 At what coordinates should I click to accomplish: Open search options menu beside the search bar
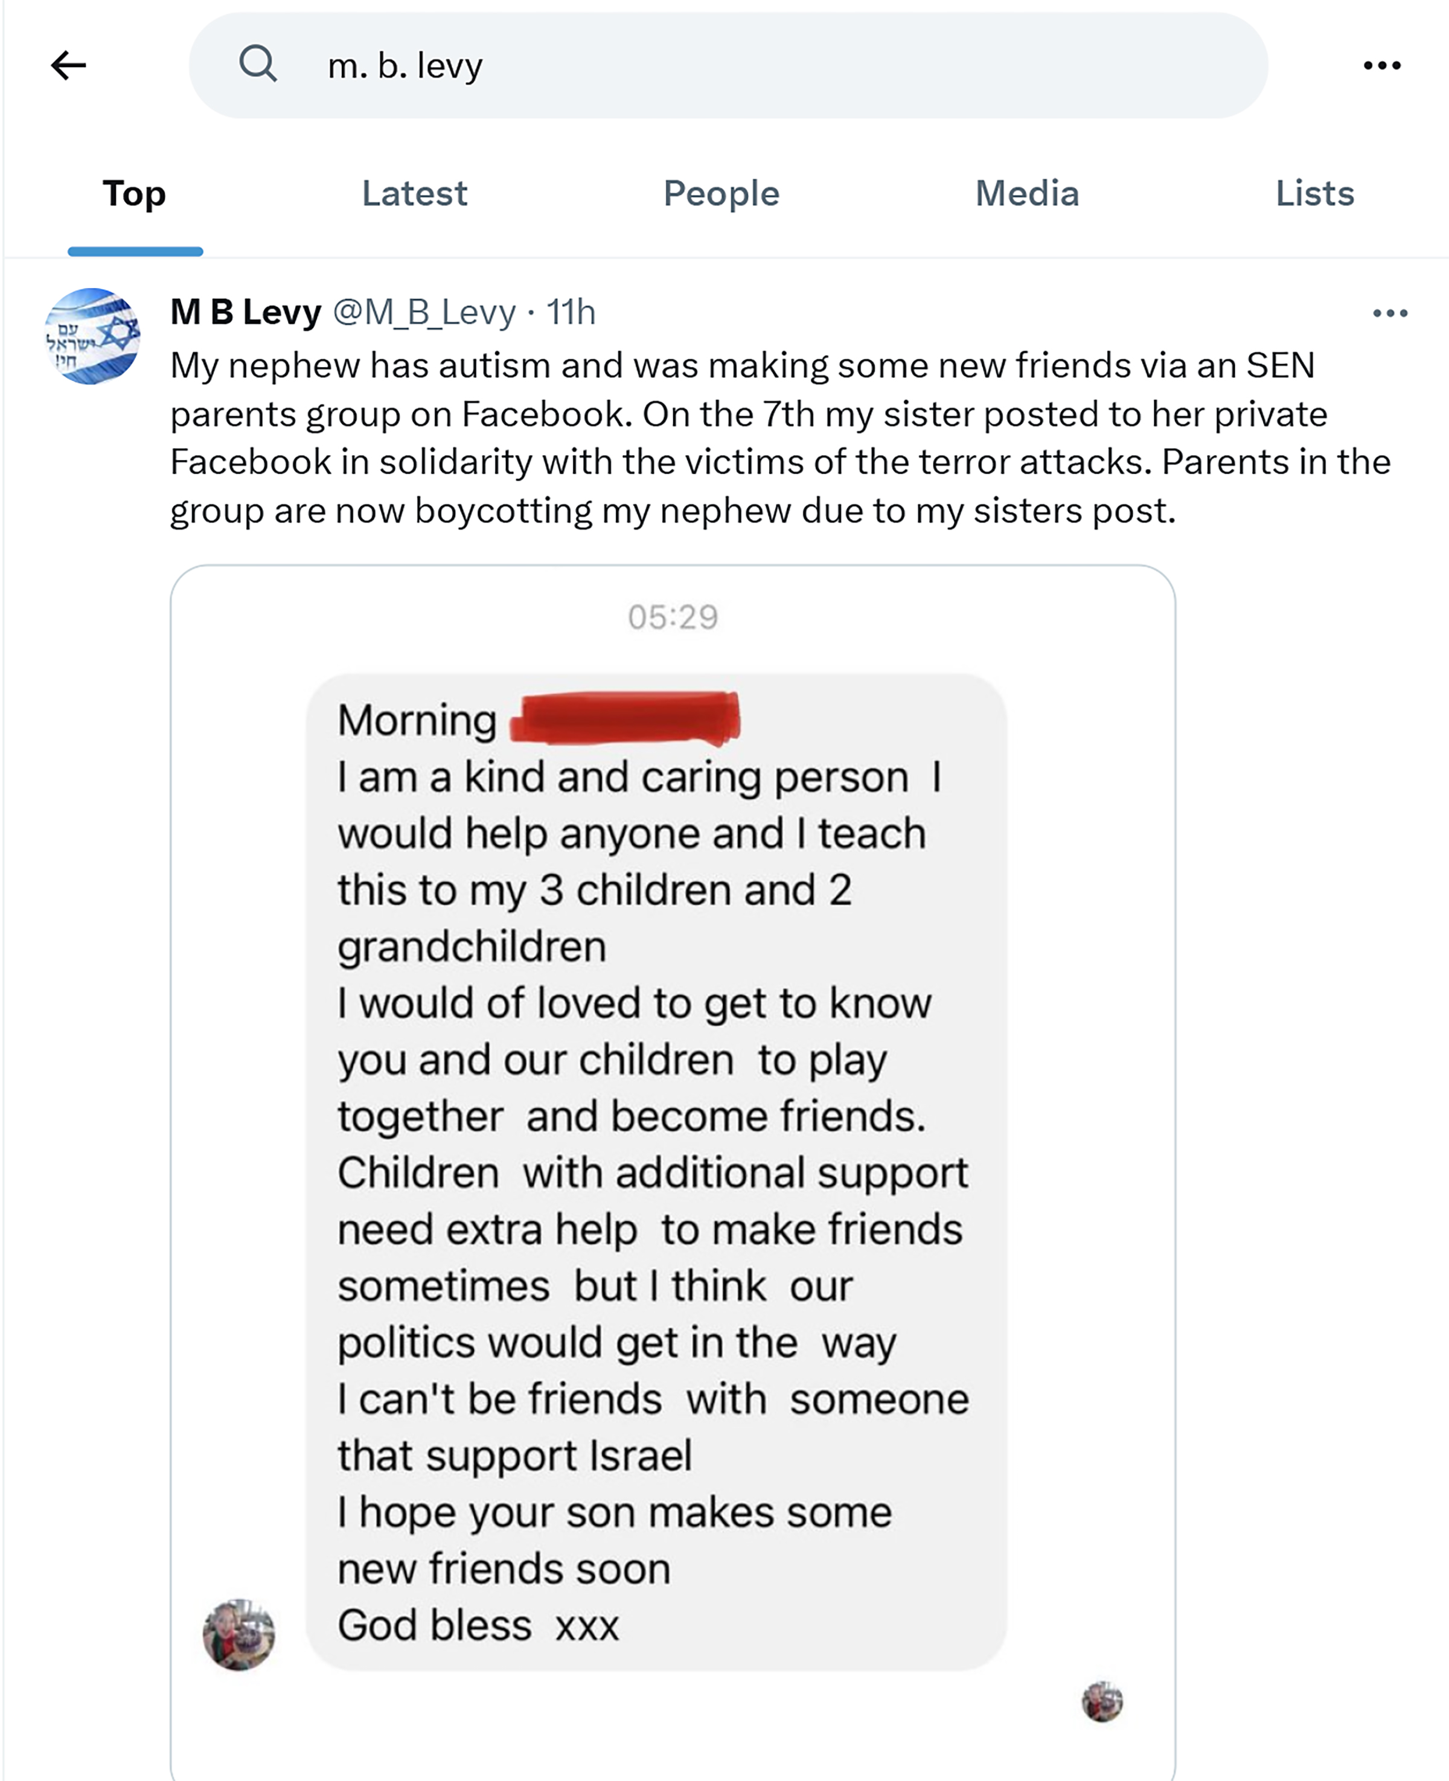pyautogui.click(x=1382, y=65)
